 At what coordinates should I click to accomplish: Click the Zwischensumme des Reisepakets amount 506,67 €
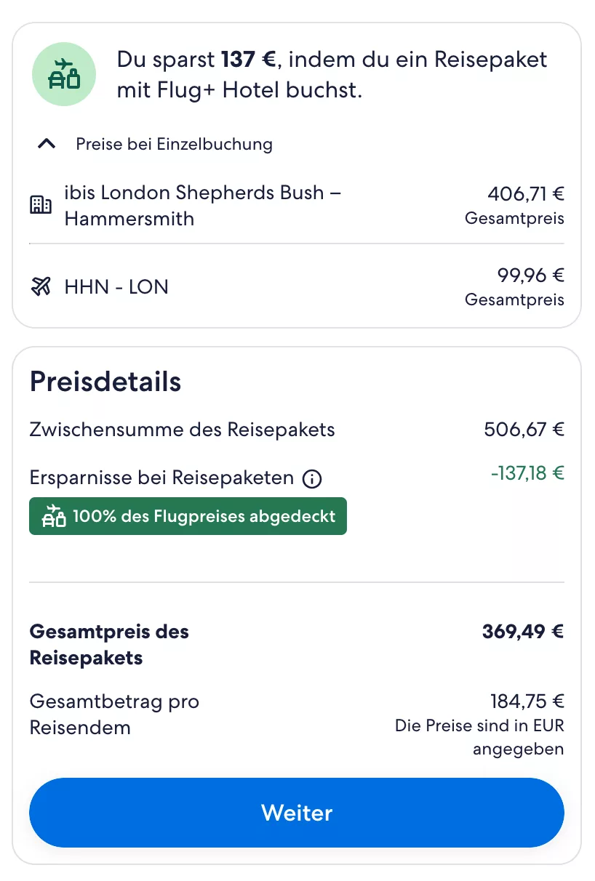tap(524, 430)
